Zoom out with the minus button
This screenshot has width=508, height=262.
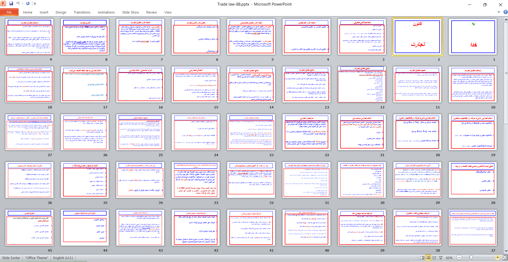pos(459,257)
